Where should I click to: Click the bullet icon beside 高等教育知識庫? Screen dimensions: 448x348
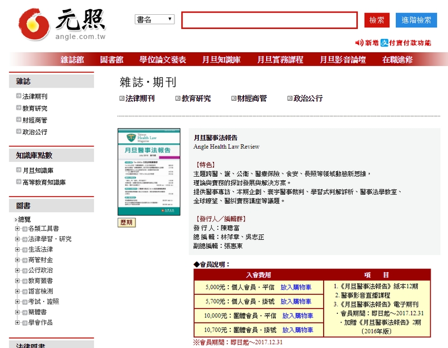(x=18, y=182)
